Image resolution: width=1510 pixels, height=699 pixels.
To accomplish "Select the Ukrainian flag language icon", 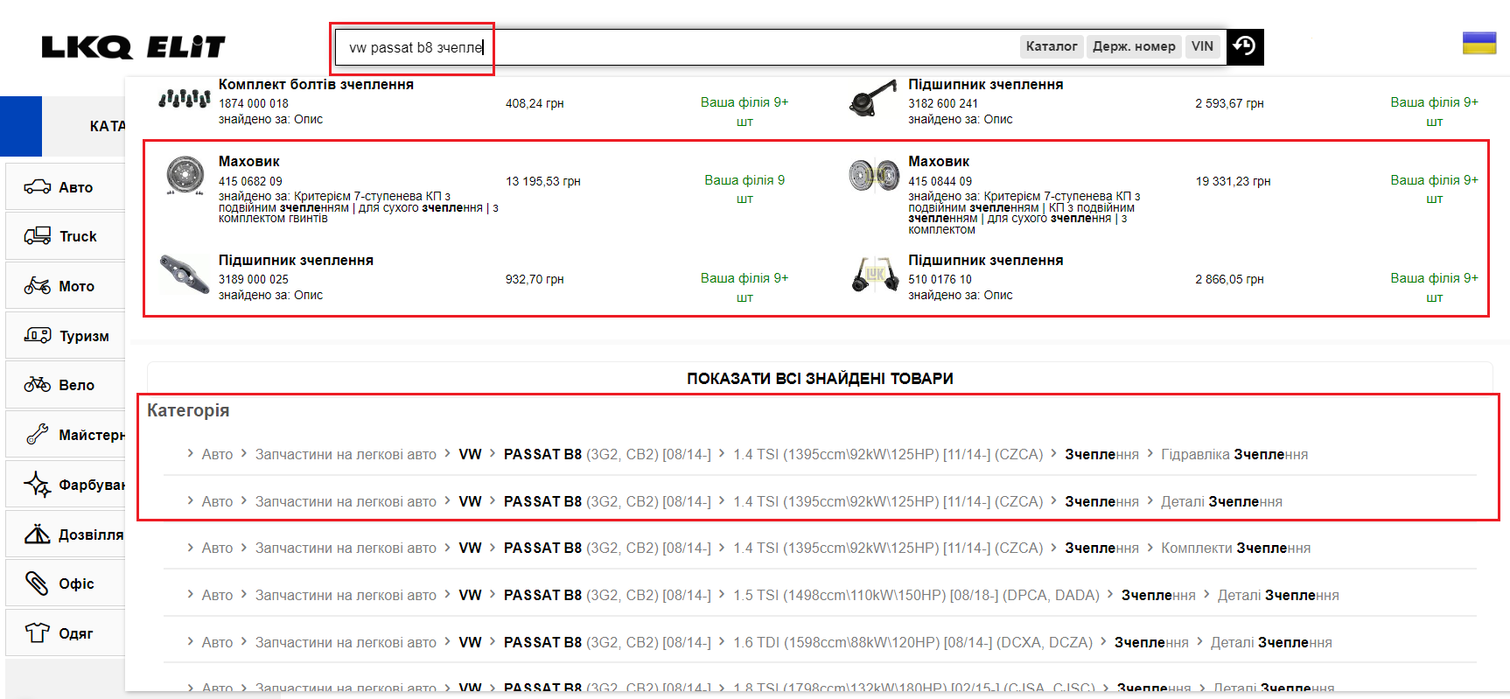I will pyautogui.click(x=1479, y=43).
